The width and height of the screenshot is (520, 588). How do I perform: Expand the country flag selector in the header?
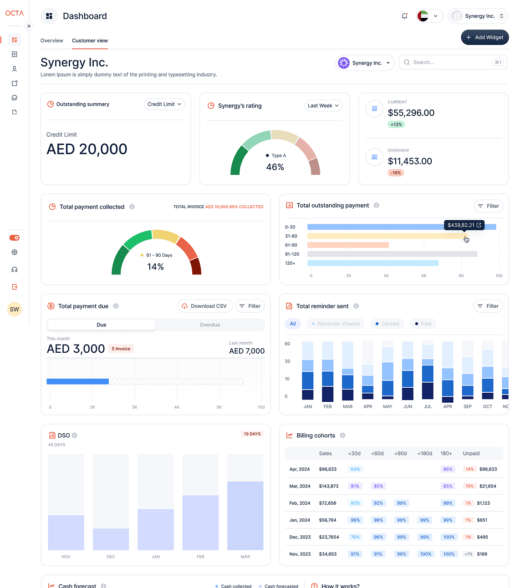coord(428,16)
